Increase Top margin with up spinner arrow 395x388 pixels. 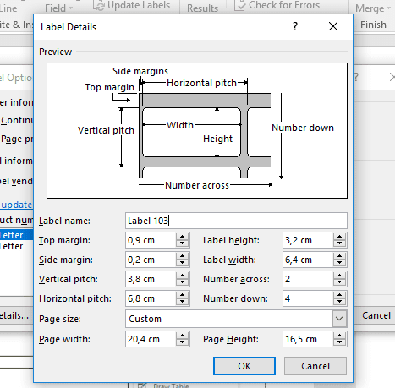click(182, 237)
